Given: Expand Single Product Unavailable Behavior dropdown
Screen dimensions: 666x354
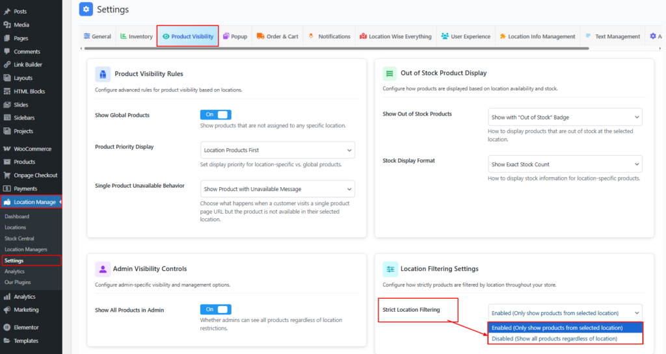Looking at the screenshot, I should pos(278,189).
